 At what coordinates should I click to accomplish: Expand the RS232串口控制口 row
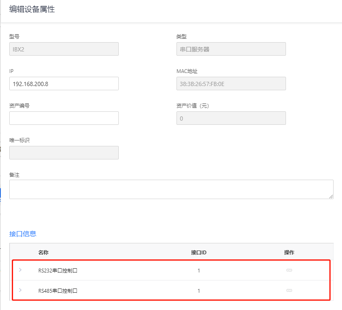[x=20, y=270]
